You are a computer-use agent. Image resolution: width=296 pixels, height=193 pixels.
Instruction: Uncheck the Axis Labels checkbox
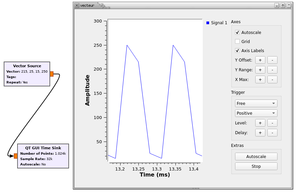click(x=237, y=51)
